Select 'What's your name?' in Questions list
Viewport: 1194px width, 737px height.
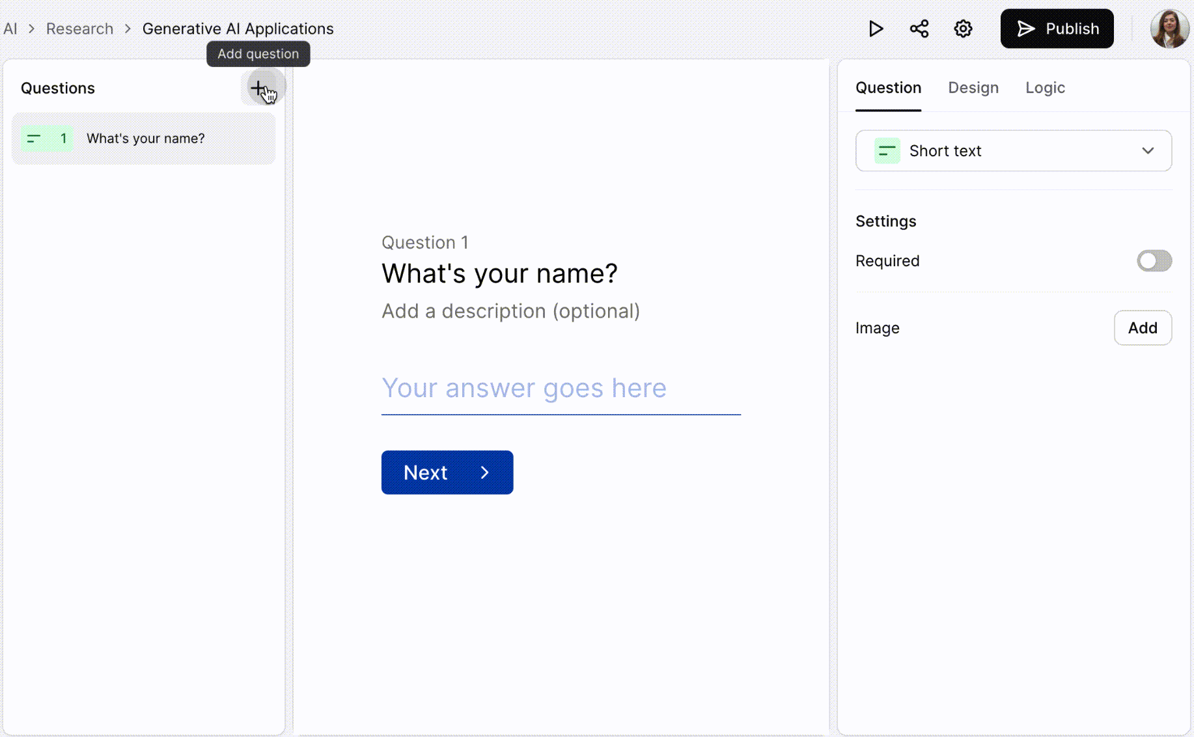pyautogui.click(x=146, y=139)
